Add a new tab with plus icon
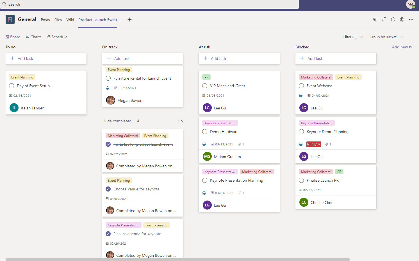The width and height of the screenshot is (419, 261). (129, 19)
